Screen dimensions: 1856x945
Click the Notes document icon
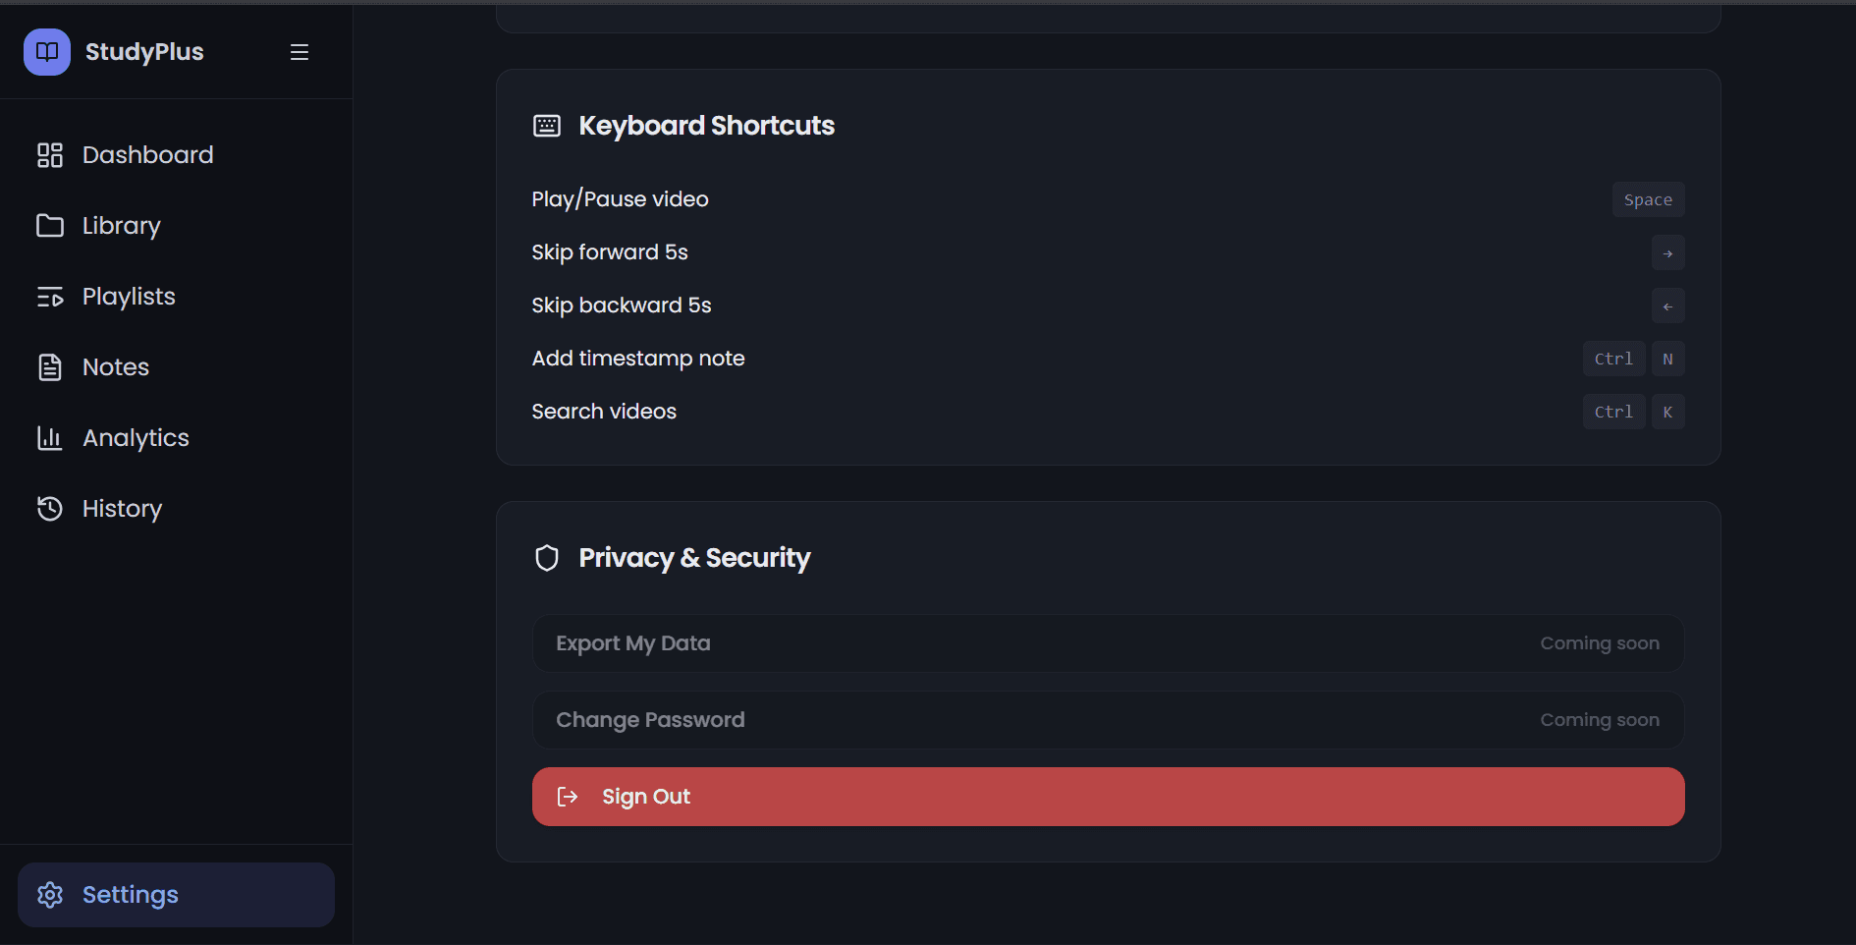coord(50,367)
